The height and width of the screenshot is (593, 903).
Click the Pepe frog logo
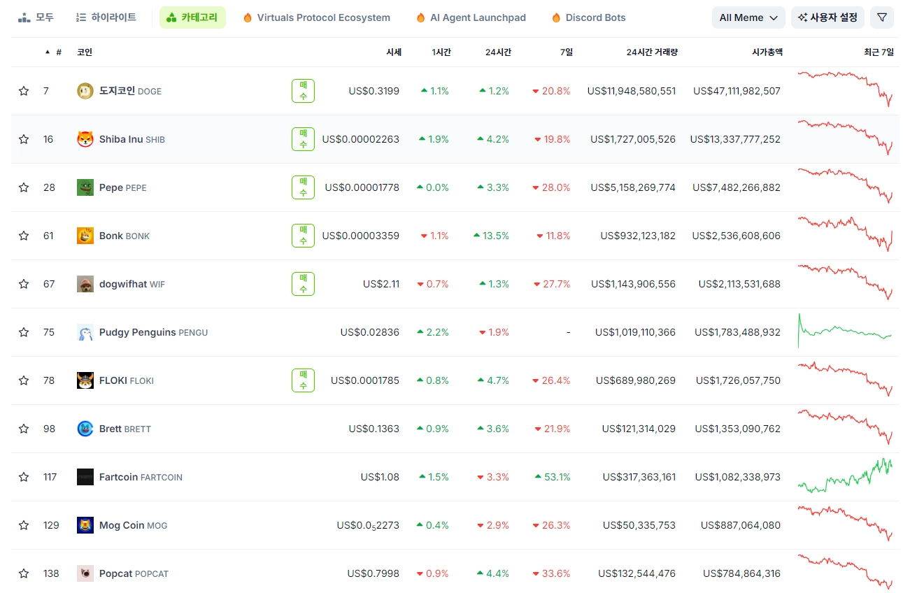pyautogui.click(x=85, y=187)
